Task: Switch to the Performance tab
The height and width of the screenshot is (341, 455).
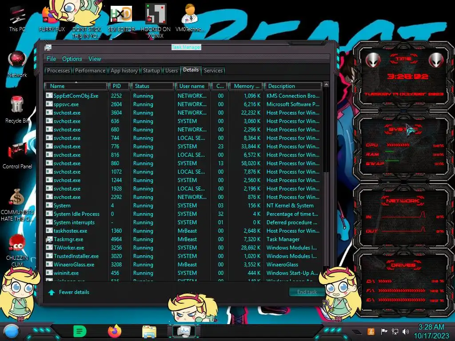Action: (x=90, y=71)
